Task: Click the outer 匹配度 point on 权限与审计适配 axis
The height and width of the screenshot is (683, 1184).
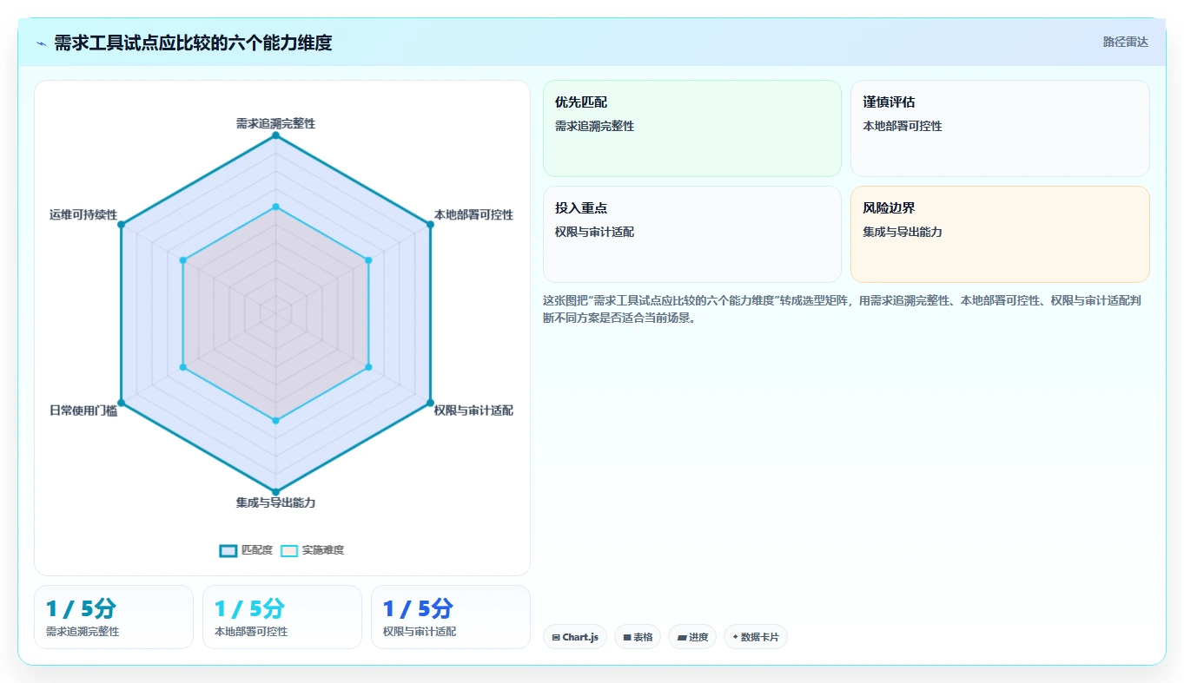Action: point(430,403)
